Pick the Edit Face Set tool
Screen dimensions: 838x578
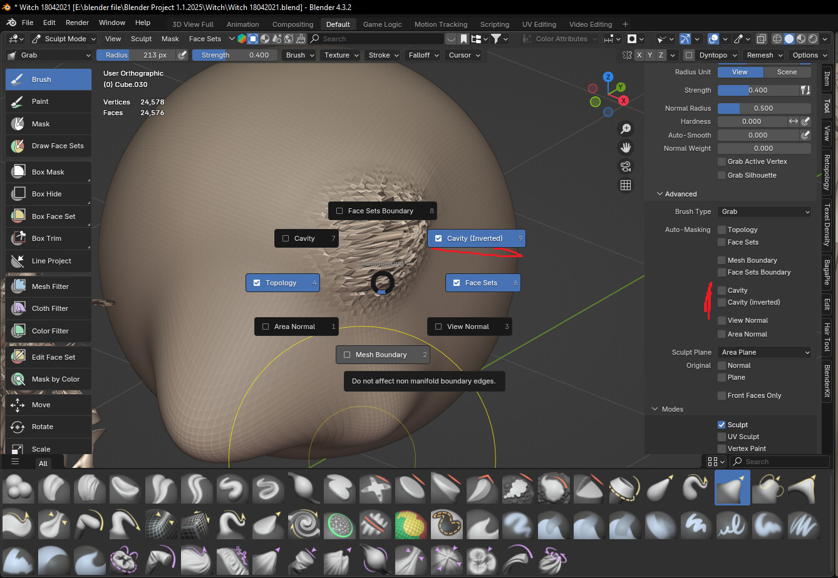[x=49, y=357]
